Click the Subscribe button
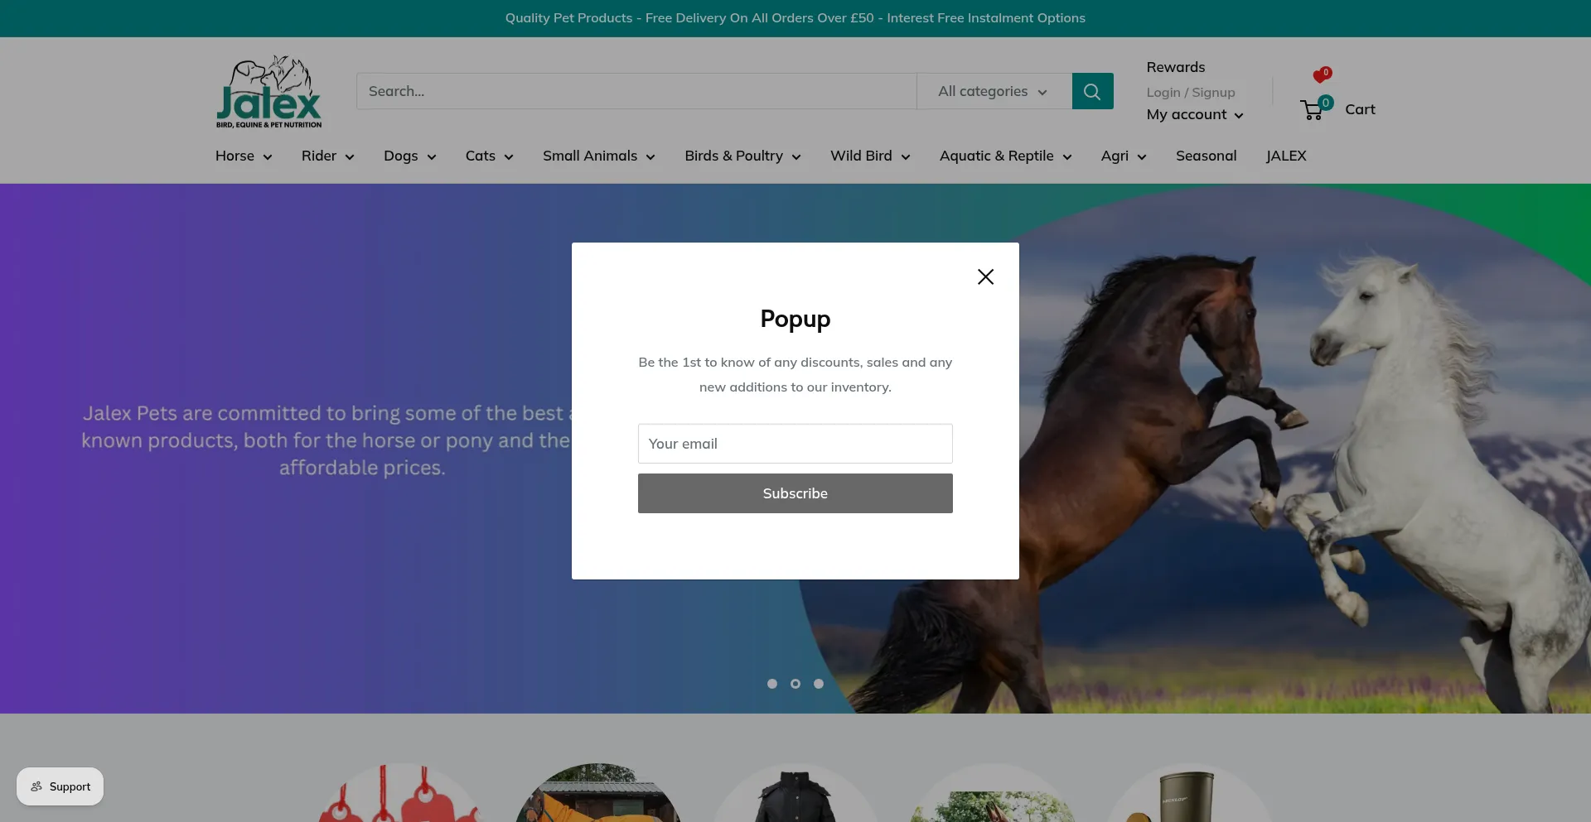 tap(795, 493)
